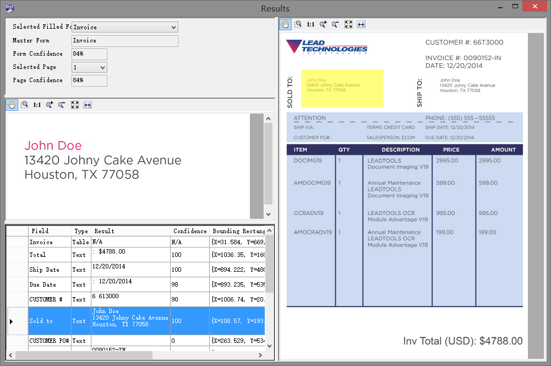The width and height of the screenshot is (551, 366).
Task: Activate the Zoom In tool on the invoice
Action: (x=322, y=24)
